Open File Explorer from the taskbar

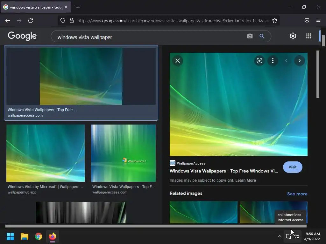pos(24,236)
